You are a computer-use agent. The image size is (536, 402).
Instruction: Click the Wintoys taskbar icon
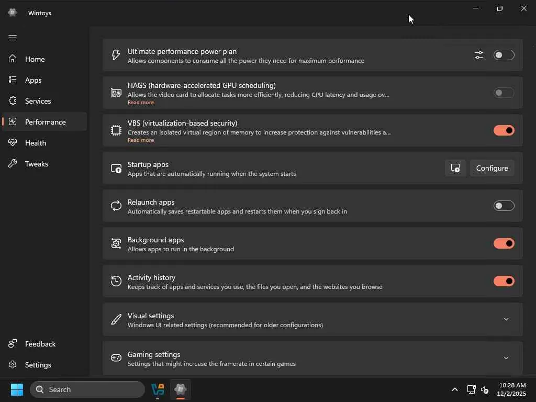181,389
